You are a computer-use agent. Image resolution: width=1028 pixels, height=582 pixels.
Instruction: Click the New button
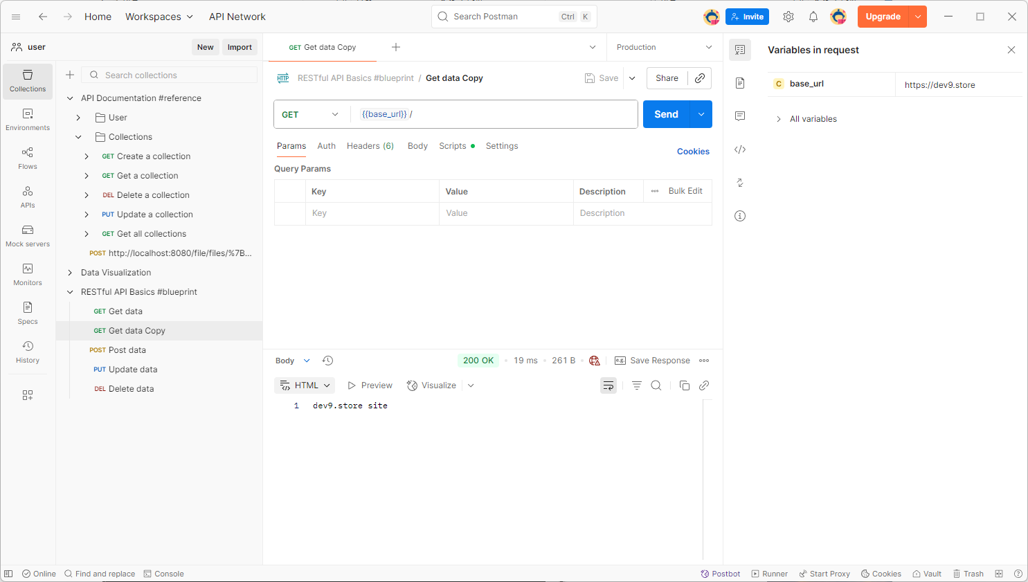(x=206, y=47)
